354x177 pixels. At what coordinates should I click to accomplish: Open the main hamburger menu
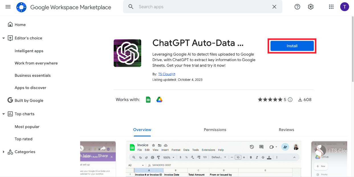coord(8,7)
